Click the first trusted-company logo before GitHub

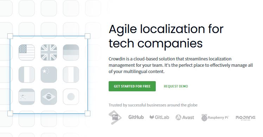coord(115,117)
